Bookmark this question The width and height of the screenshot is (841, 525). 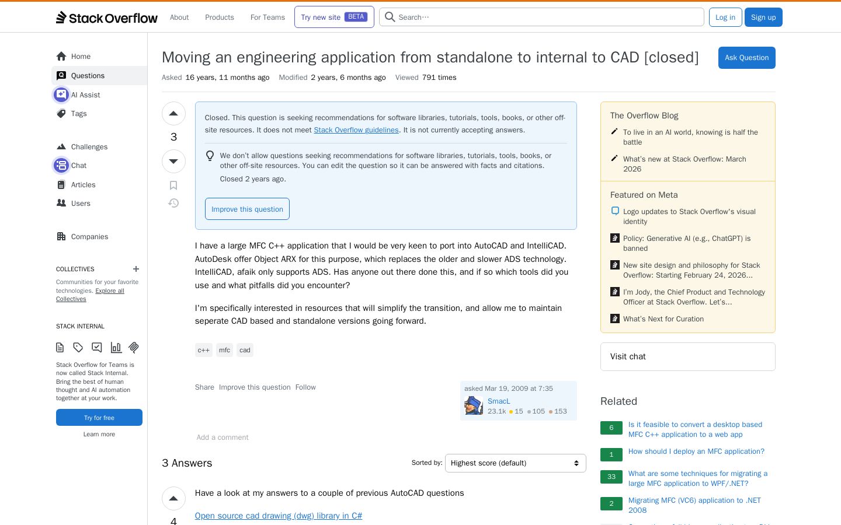coord(173,185)
